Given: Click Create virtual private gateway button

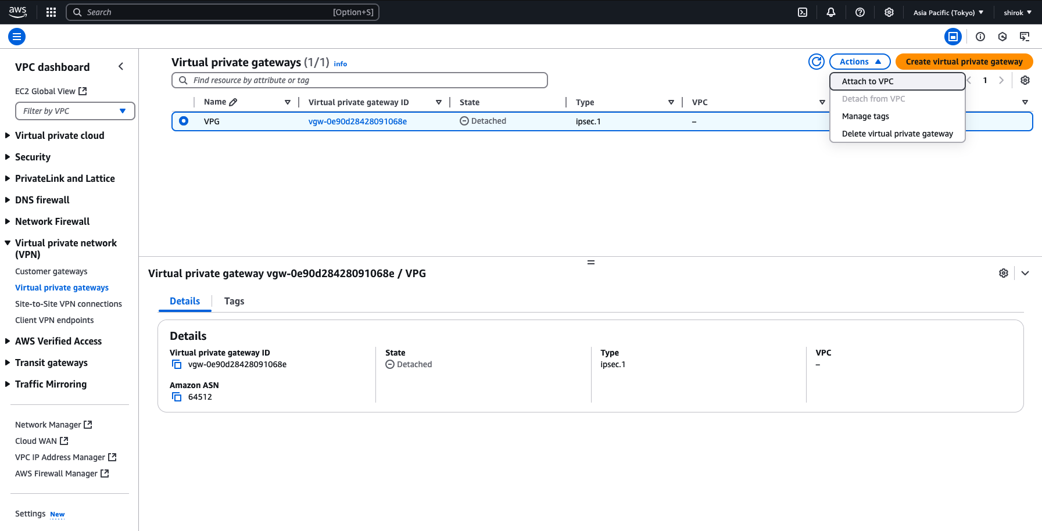Looking at the screenshot, I should tap(964, 62).
